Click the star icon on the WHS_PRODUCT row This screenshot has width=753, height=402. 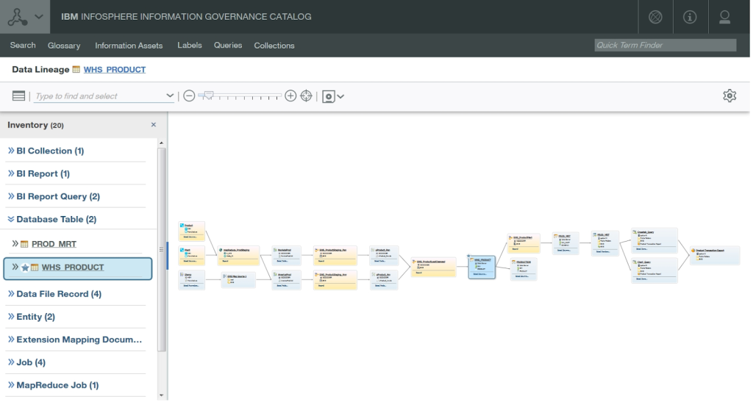click(x=26, y=268)
